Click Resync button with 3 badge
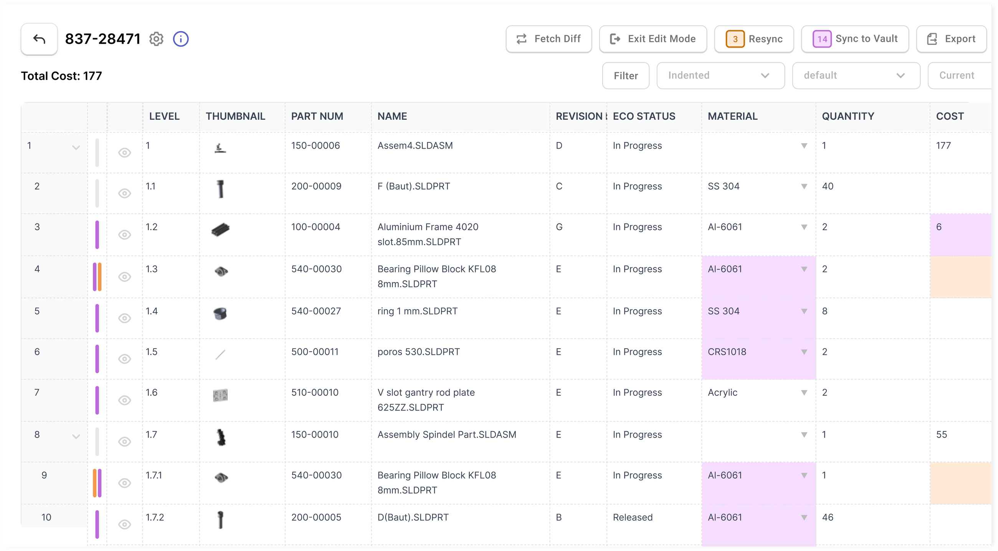 point(754,39)
